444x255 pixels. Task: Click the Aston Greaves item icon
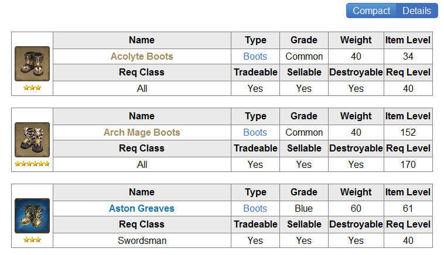click(32, 216)
